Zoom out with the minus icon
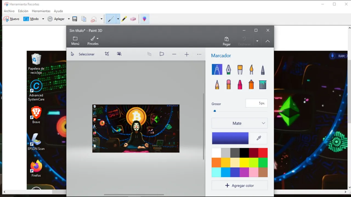 coord(174,54)
